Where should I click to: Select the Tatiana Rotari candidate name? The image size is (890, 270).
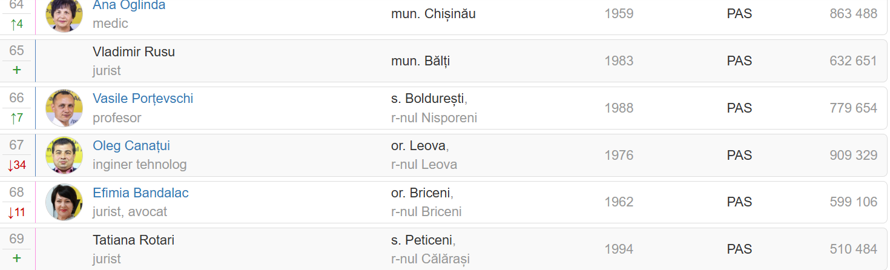pyautogui.click(x=133, y=240)
